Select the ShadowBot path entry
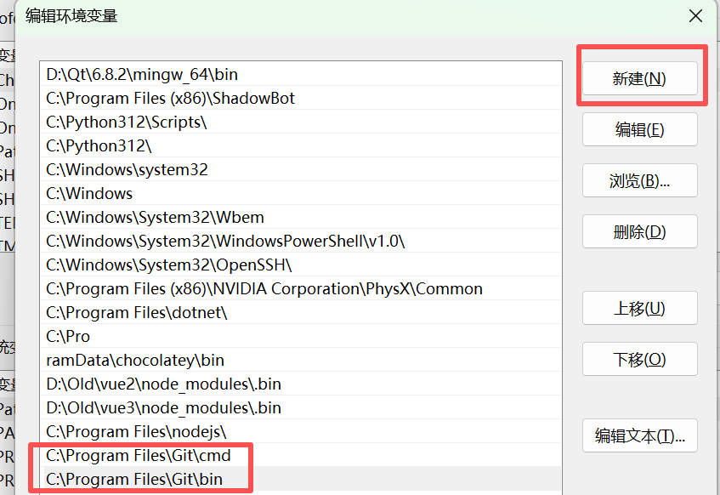 [170, 99]
